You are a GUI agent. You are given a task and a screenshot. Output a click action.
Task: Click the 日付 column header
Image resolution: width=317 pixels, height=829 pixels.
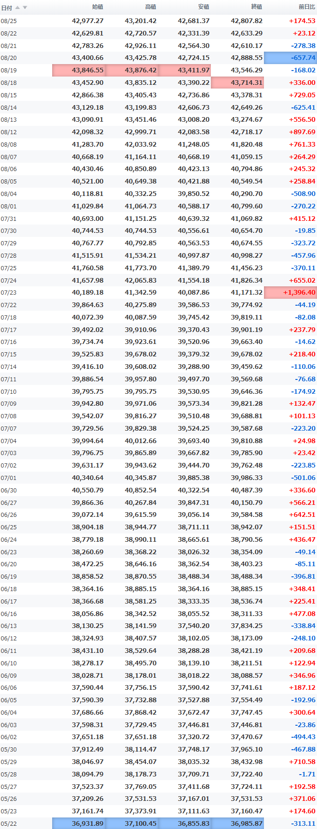[x=6, y=7]
